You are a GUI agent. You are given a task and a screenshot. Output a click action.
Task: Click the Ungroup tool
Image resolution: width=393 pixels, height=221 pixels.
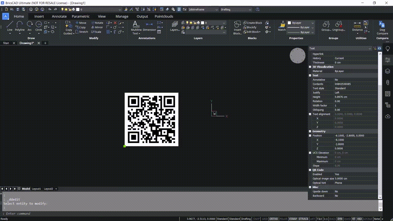coord(339,26)
